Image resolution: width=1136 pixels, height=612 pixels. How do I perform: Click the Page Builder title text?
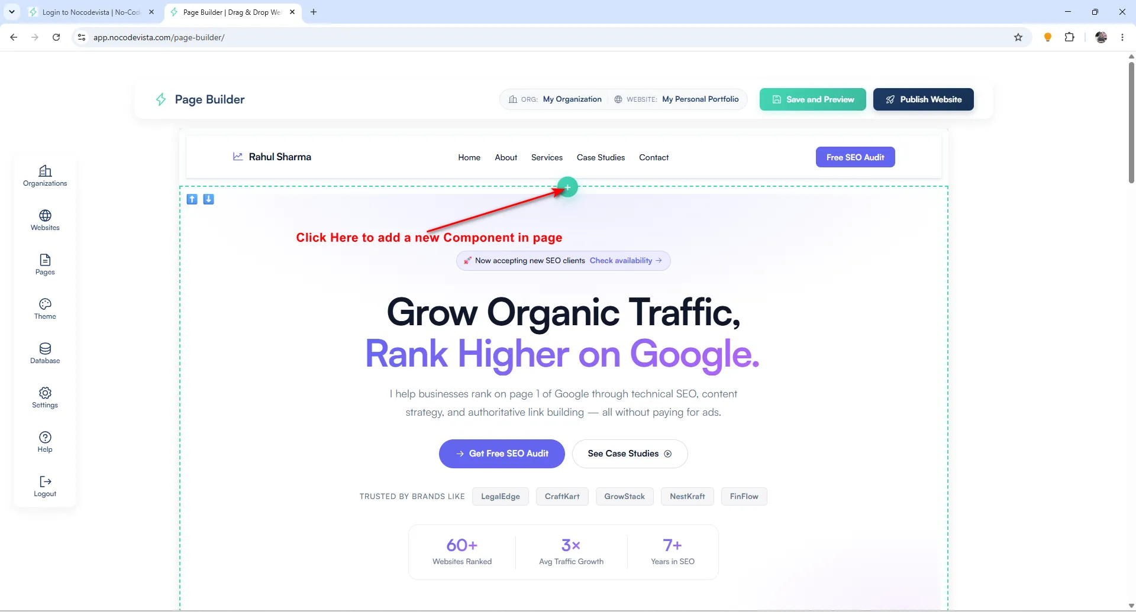209,99
